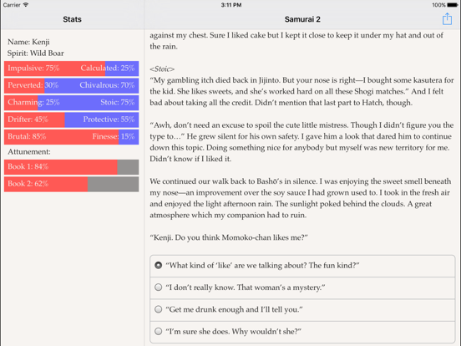461x346 pixels.
Task: Click the Charming versus Stoic stat bar
Action: pos(72,103)
